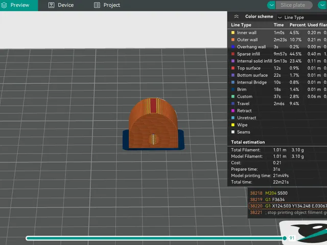The image size is (327, 245).
Task: Toggle Outer wall color swatch
Action: tap(233, 40)
